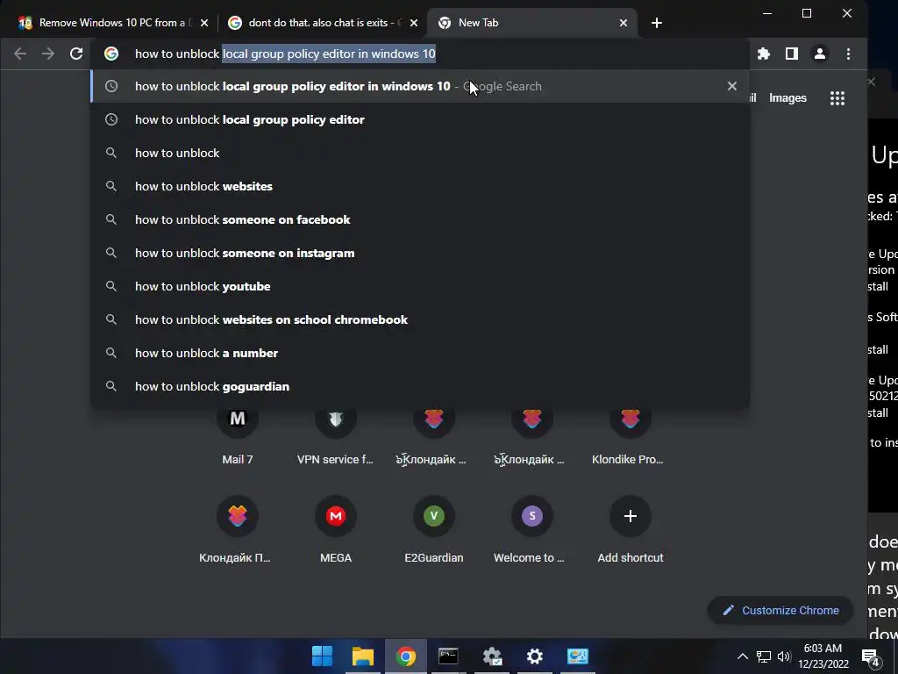
Task: Open the Control Panel taskbar icon
Action: [578, 656]
